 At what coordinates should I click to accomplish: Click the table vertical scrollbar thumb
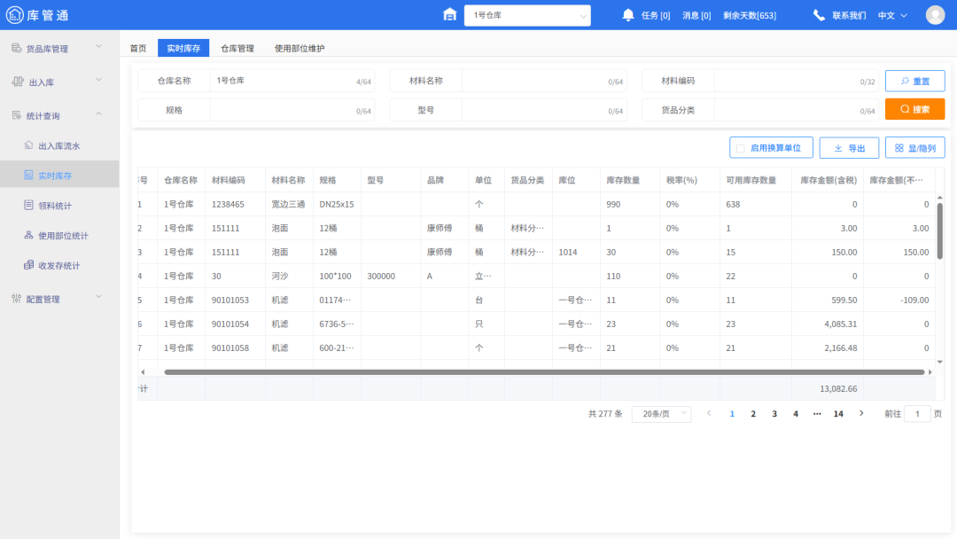tap(940, 230)
